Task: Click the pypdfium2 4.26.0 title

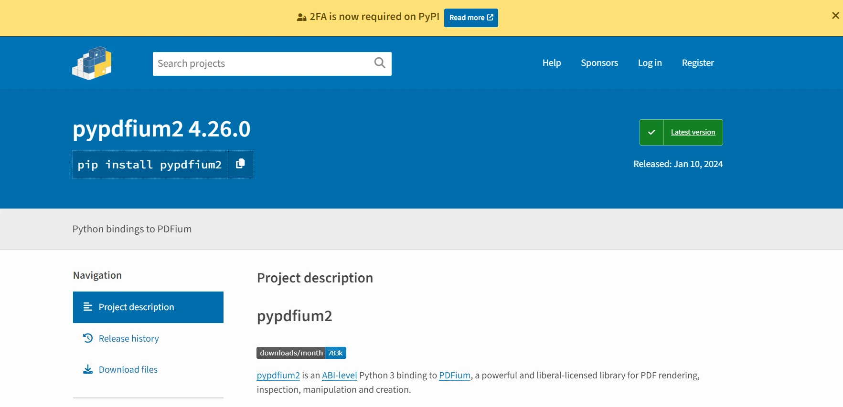Action: point(161,129)
